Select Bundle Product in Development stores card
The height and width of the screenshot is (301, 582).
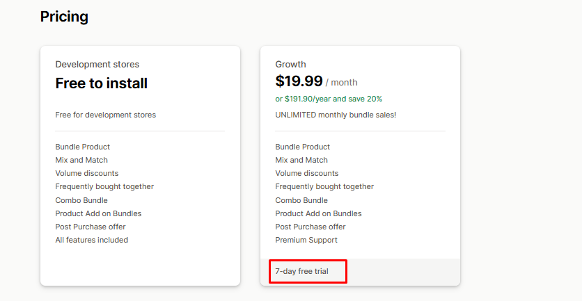pos(82,147)
